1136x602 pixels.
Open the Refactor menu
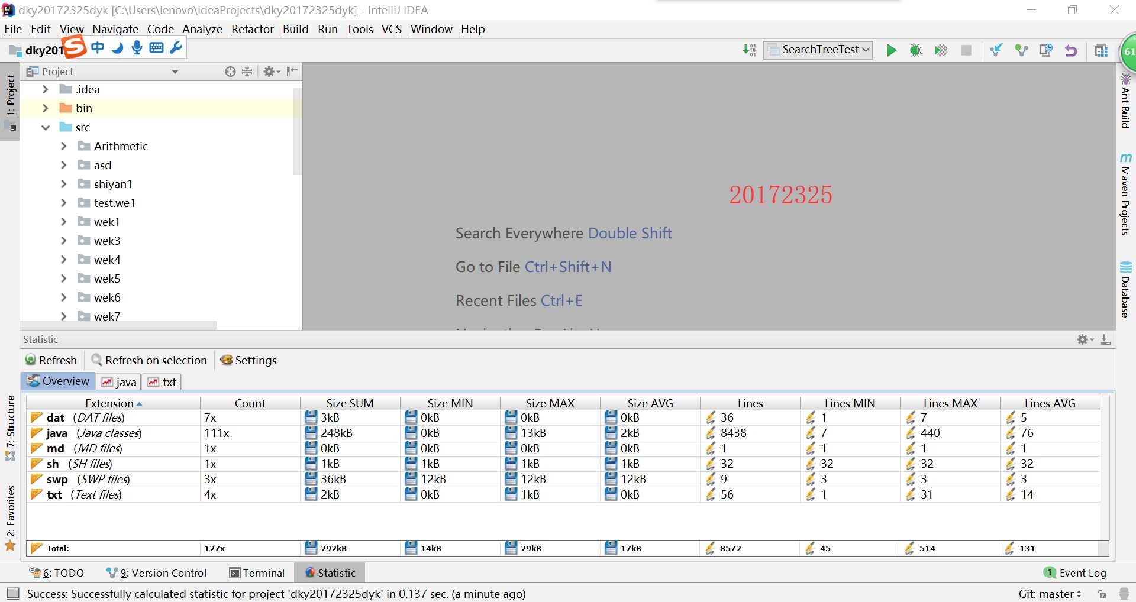pyautogui.click(x=252, y=29)
